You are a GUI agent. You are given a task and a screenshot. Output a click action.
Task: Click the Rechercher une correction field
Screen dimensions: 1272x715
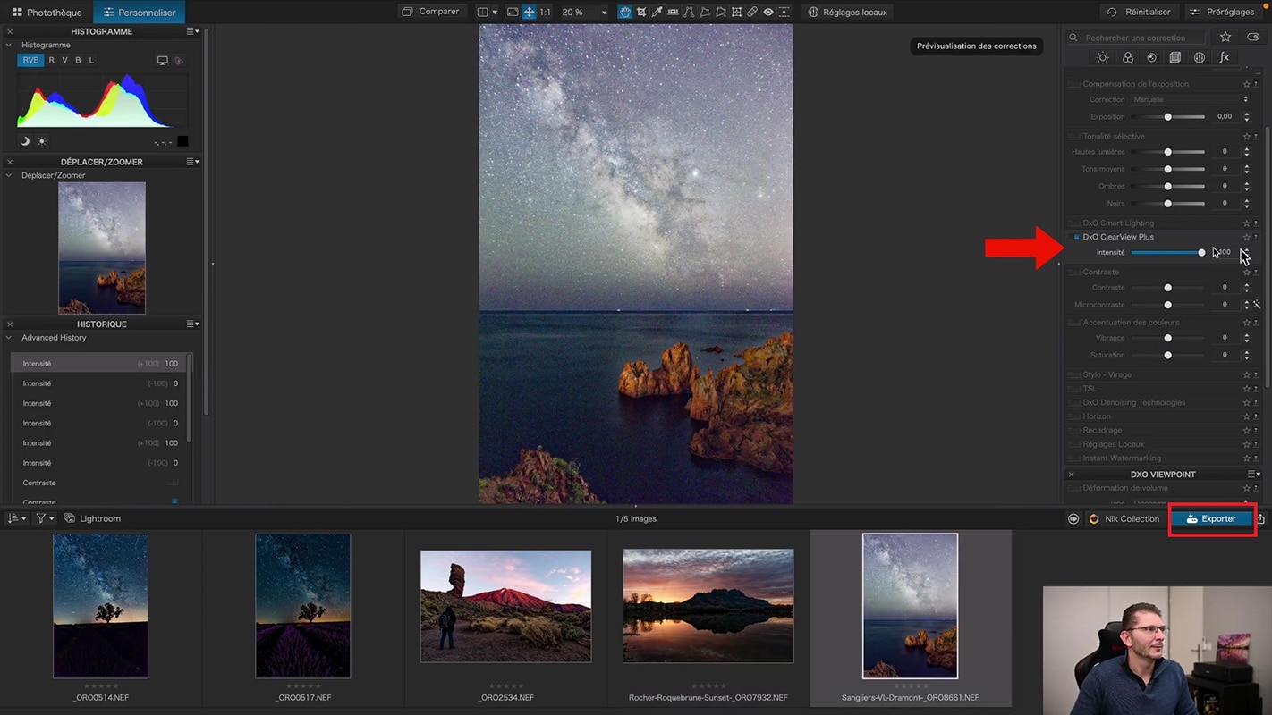pos(1138,38)
